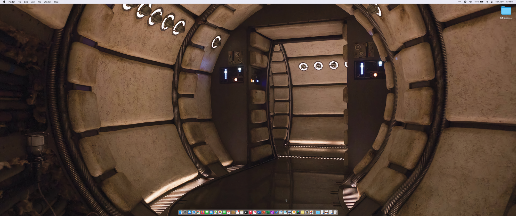Launch Microsoft Excel from Dock

point(268,212)
